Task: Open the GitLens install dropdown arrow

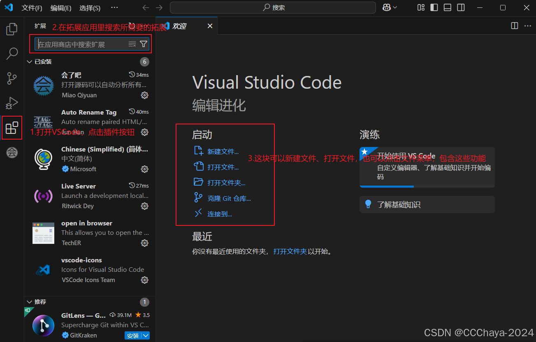Action: click(146, 335)
